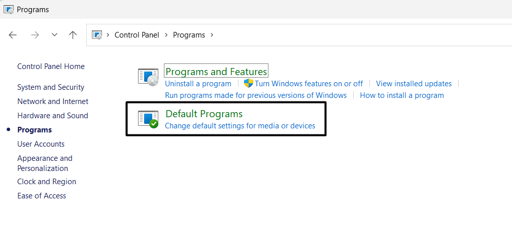Click Change default settings for media or devices

tap(240, 126)
